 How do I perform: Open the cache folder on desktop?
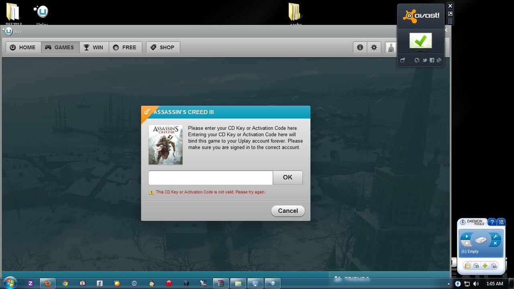coord(296,14)
